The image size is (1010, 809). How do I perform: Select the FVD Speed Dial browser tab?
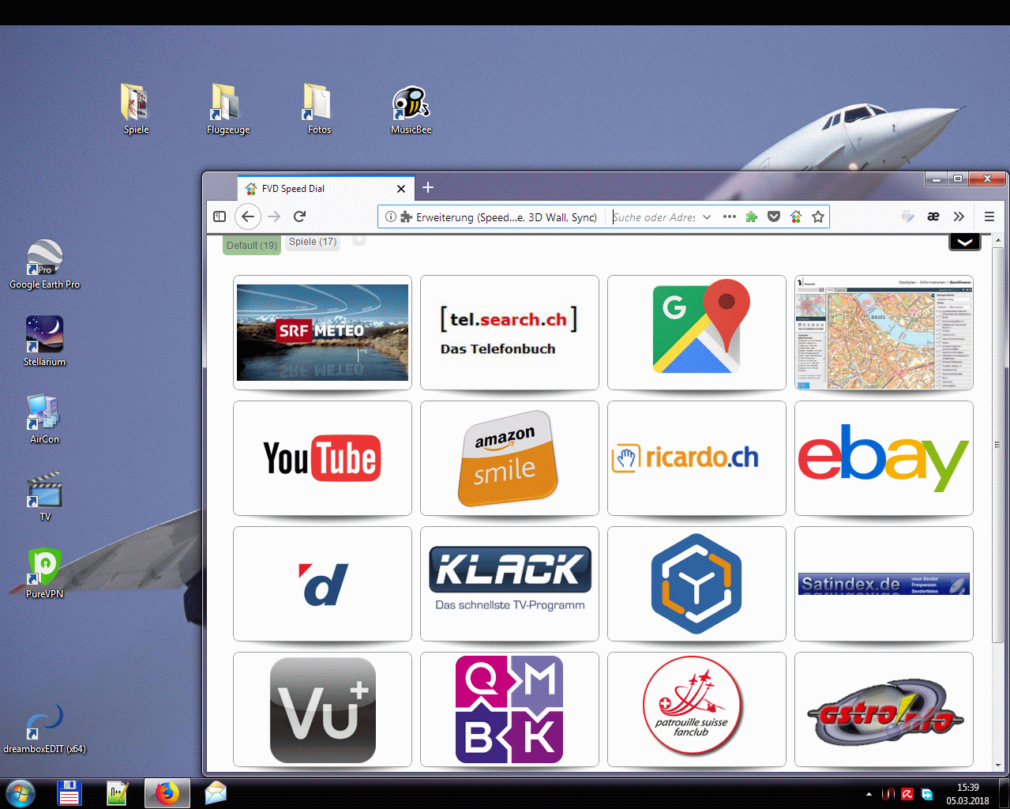pos(325,189)
